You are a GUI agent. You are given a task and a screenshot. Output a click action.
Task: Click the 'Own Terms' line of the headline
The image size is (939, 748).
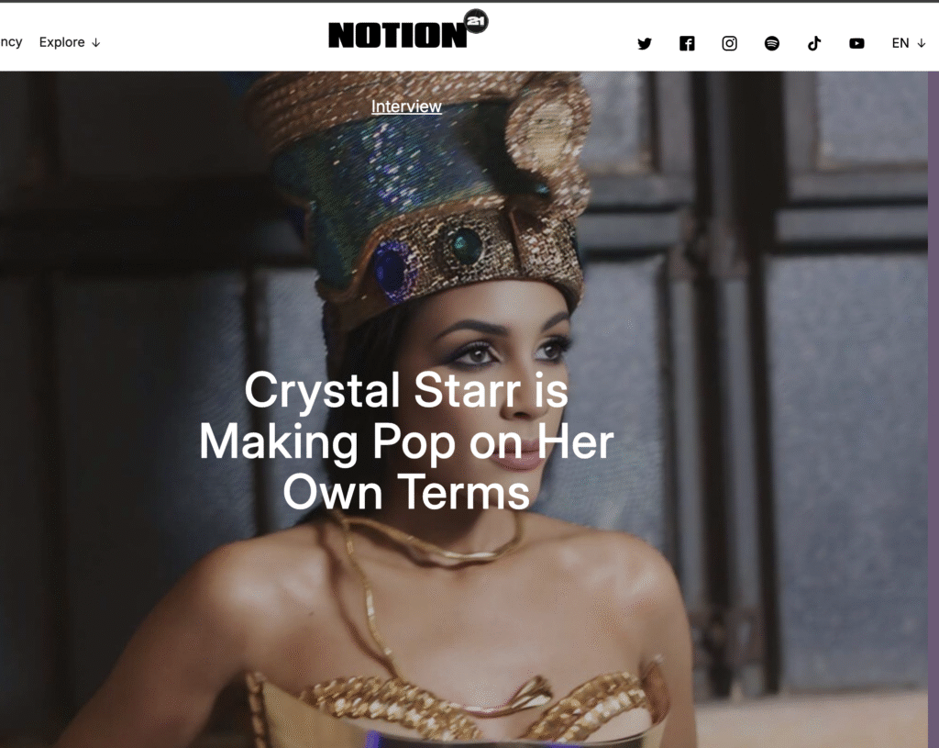(406, 492)
